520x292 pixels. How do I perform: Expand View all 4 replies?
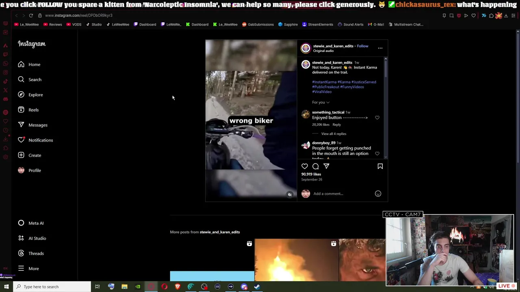pyautogui.click(x=334, y=134)
